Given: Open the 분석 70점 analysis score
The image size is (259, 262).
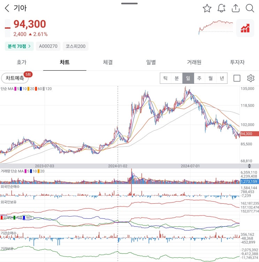Looking at the screenshot, I should (19, 46).
